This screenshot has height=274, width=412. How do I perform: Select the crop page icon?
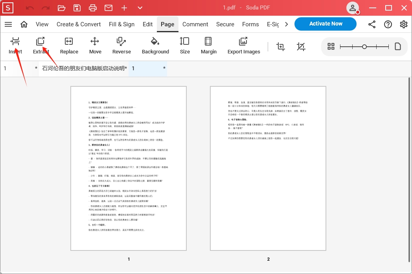281,47
